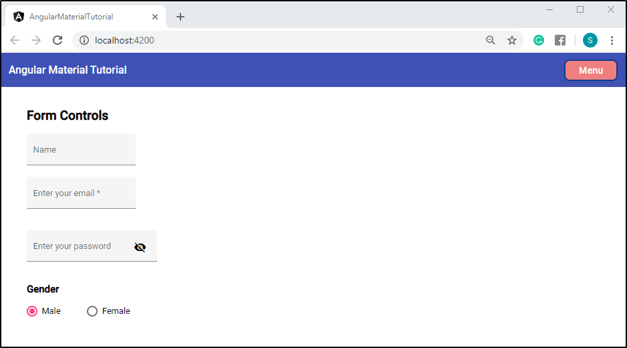Close the AngularMaterialTutorial tab
Image resolution: width=627 pixels, height=348 pixels.
155,17
